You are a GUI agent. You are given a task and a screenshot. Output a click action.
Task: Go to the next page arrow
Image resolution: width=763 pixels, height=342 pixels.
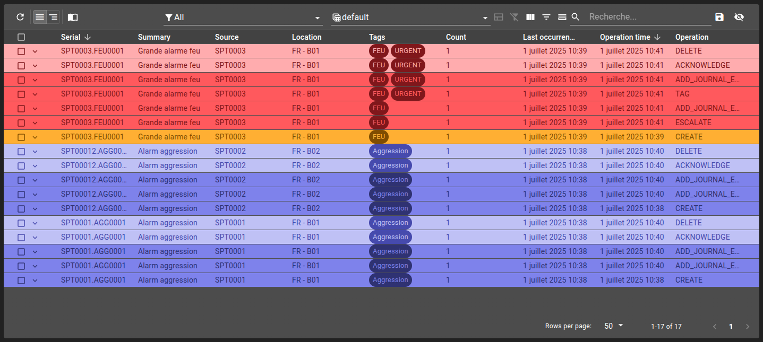click(x=748, y=327)
